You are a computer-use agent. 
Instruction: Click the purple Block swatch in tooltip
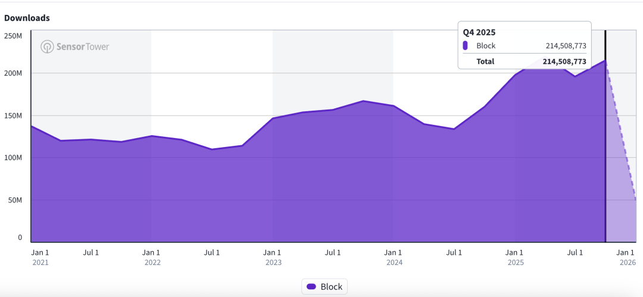click(x=465, y=46)
